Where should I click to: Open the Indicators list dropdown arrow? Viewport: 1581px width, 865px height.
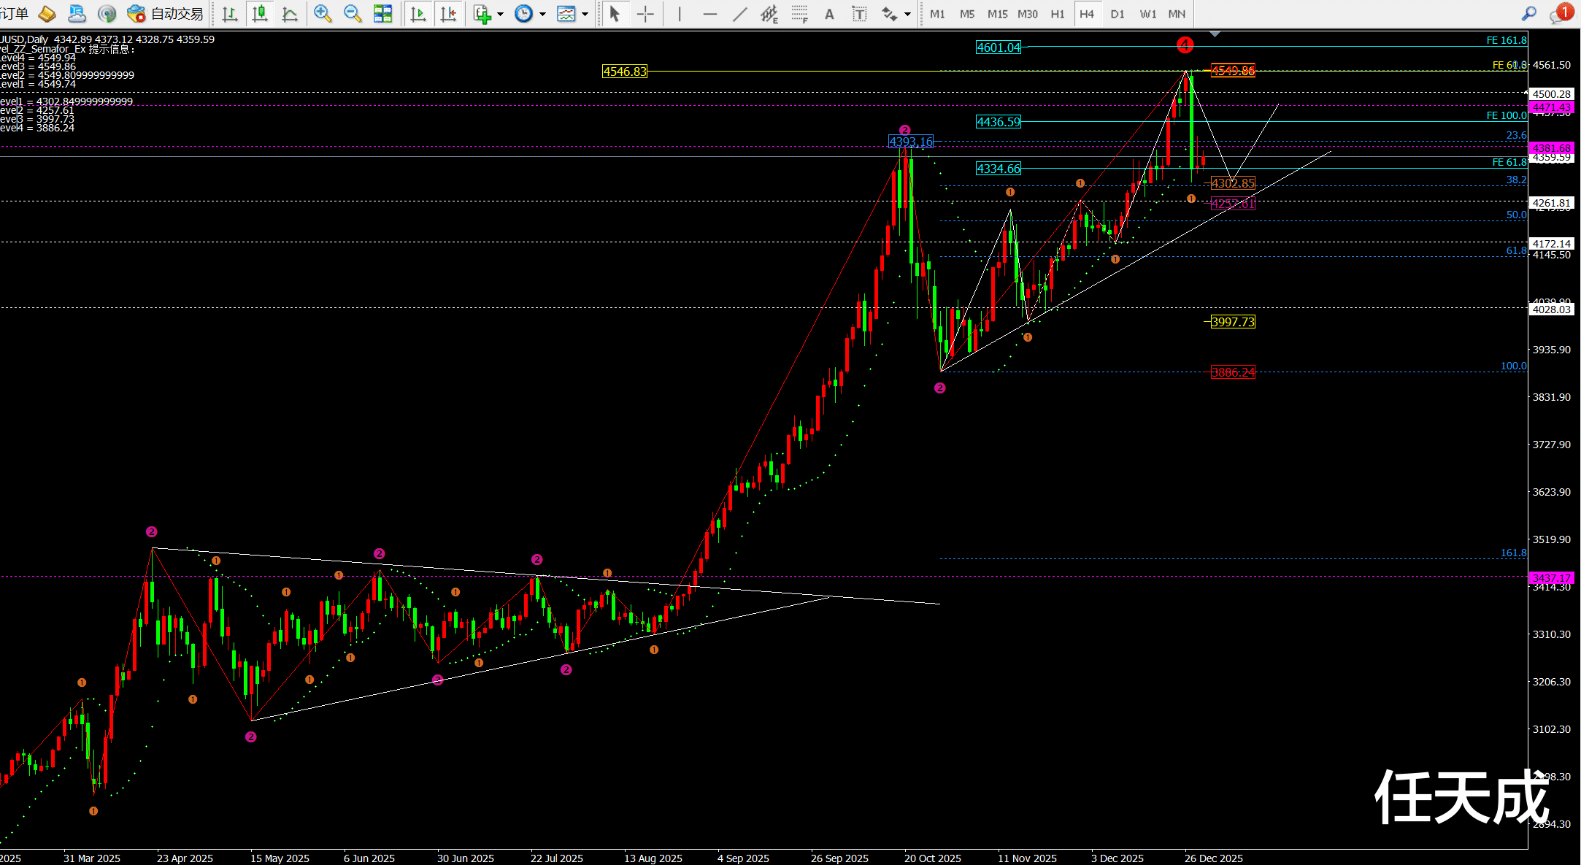pos(500,14)
